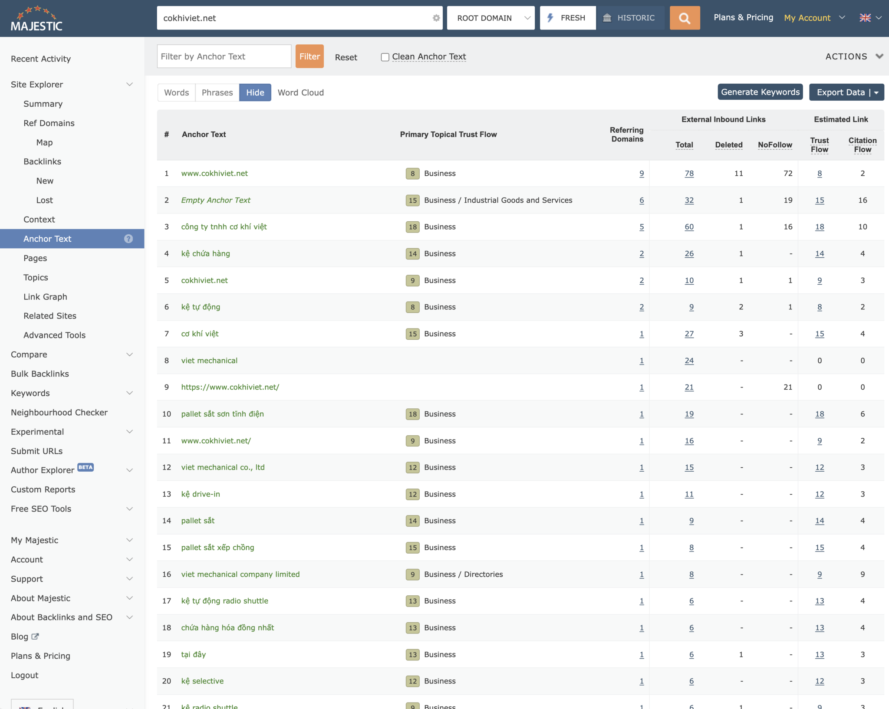The width and height of the screenshot is (889, 709).
Task: Select the Hide tab
Action: click(255, 92)
